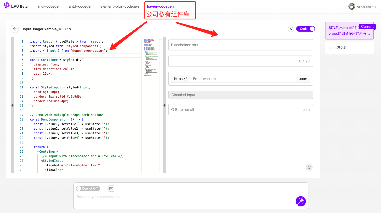Viewport: 381px width, 213px height.
Task: Click the image upload icon
Action: tap(111, 189)
